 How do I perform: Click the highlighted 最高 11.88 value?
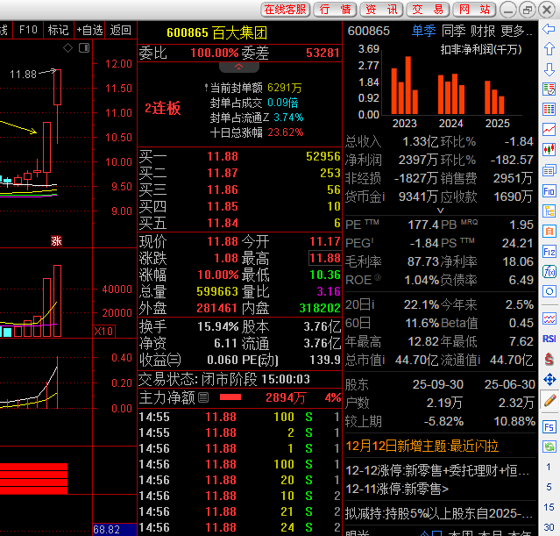point(325,258)
